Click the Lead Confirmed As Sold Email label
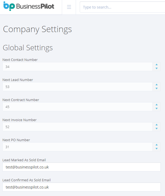Viewport: 165px width, 196px height. [x=27, y=180]
